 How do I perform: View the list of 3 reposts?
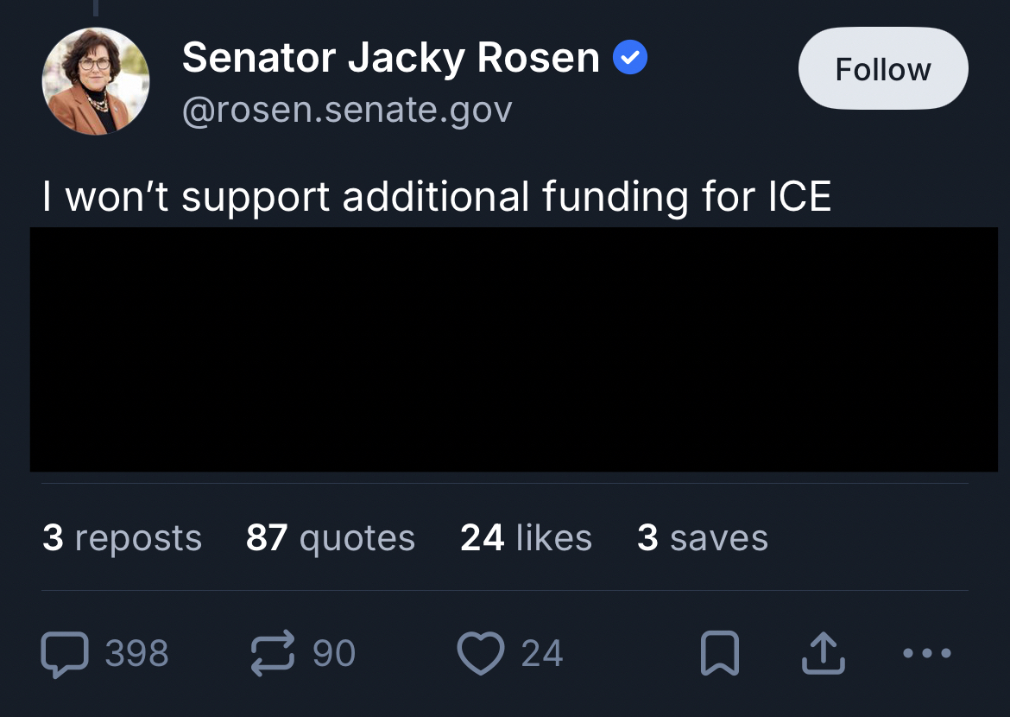point(122,538)
